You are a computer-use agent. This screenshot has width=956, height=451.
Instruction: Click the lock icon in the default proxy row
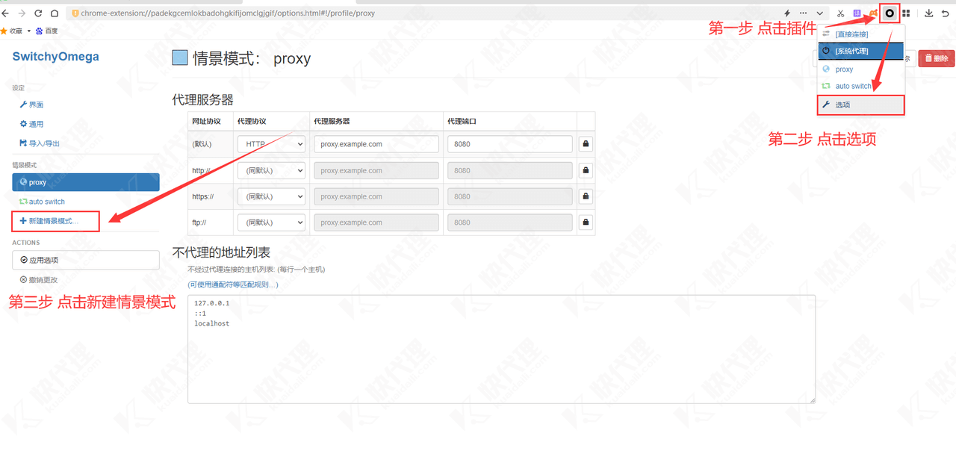pos(586,144)
